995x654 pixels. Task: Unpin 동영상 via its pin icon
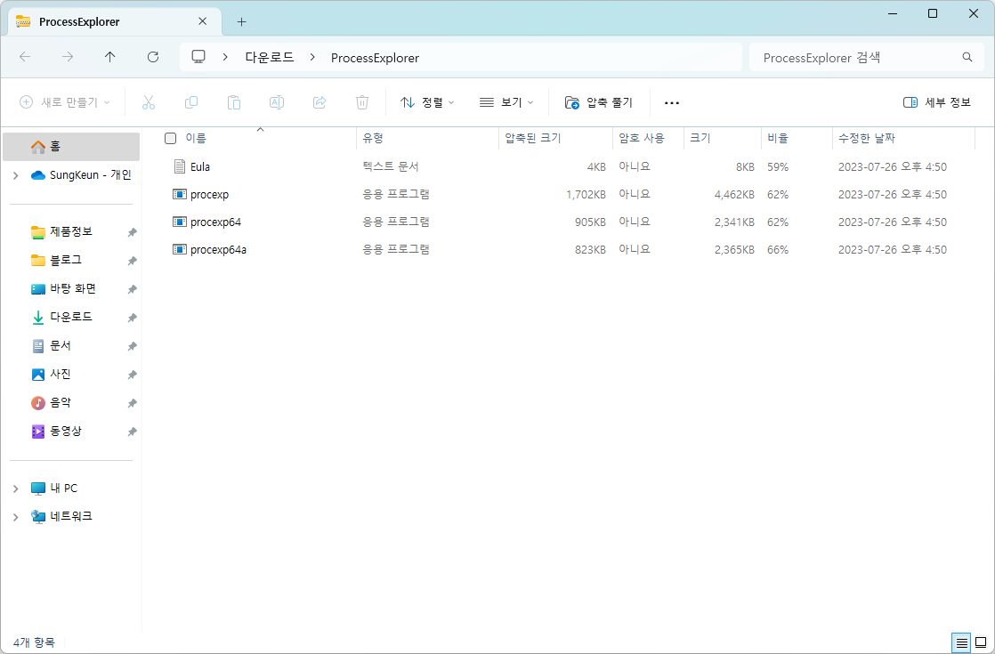[x=132, y=432]
